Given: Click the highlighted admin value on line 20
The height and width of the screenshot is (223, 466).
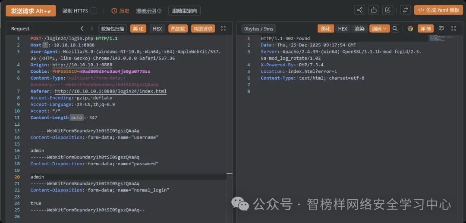Looking at the screenshot, I should click(38, 177).
